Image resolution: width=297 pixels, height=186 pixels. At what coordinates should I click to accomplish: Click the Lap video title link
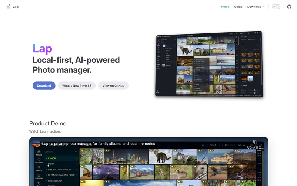click(99, 144)
